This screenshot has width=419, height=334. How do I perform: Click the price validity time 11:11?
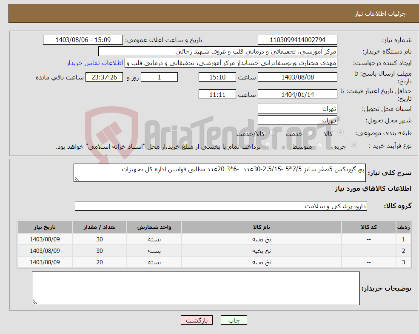[217, 94]
